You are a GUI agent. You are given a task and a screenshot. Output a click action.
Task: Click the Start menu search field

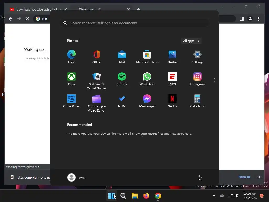point(134,23)
